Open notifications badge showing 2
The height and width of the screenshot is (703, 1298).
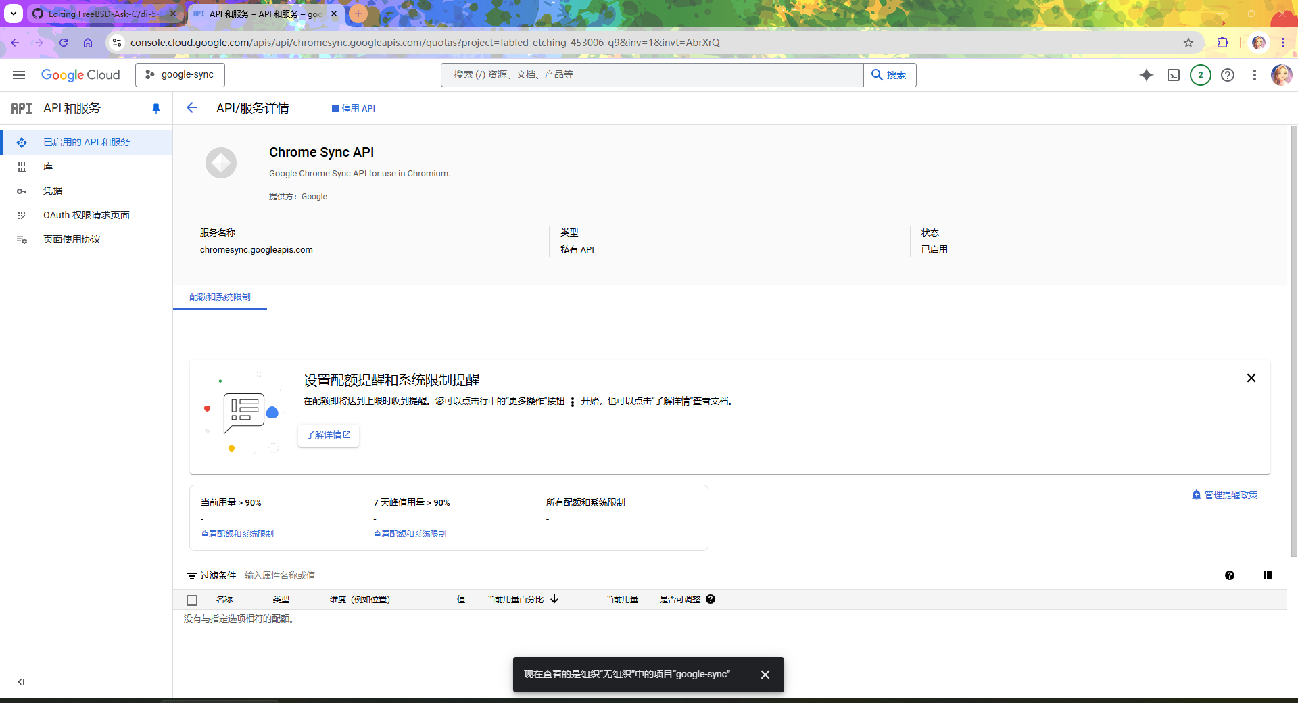(1201, 75)
